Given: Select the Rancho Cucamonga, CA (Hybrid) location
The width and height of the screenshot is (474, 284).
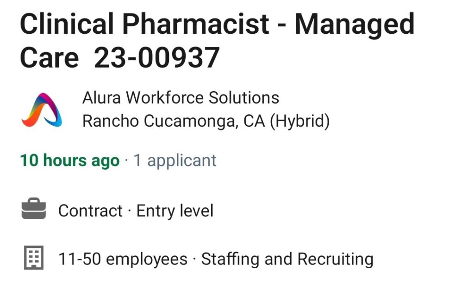Looking at the screenshot, I should click(x=206, y=121).
